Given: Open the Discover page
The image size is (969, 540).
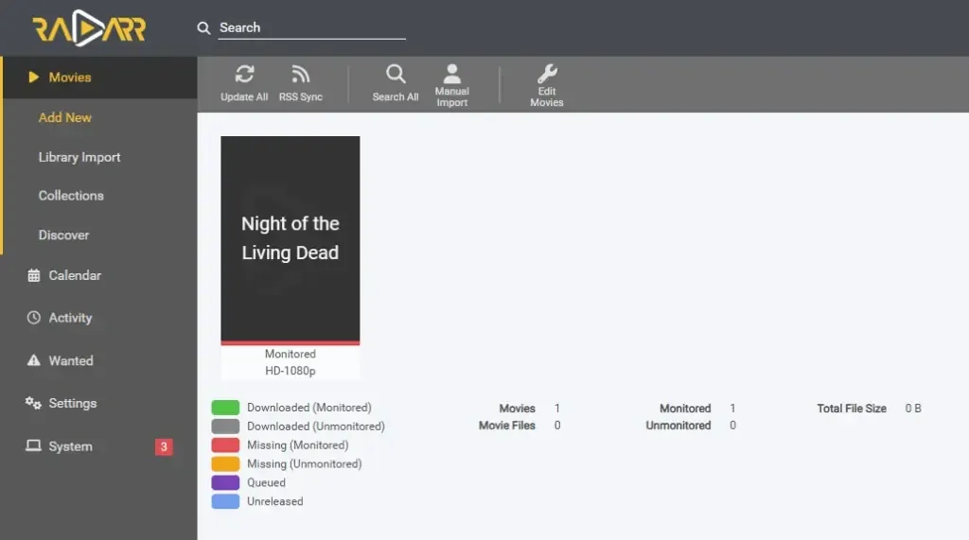Looking at the screenshot, I should coord(63,235).
